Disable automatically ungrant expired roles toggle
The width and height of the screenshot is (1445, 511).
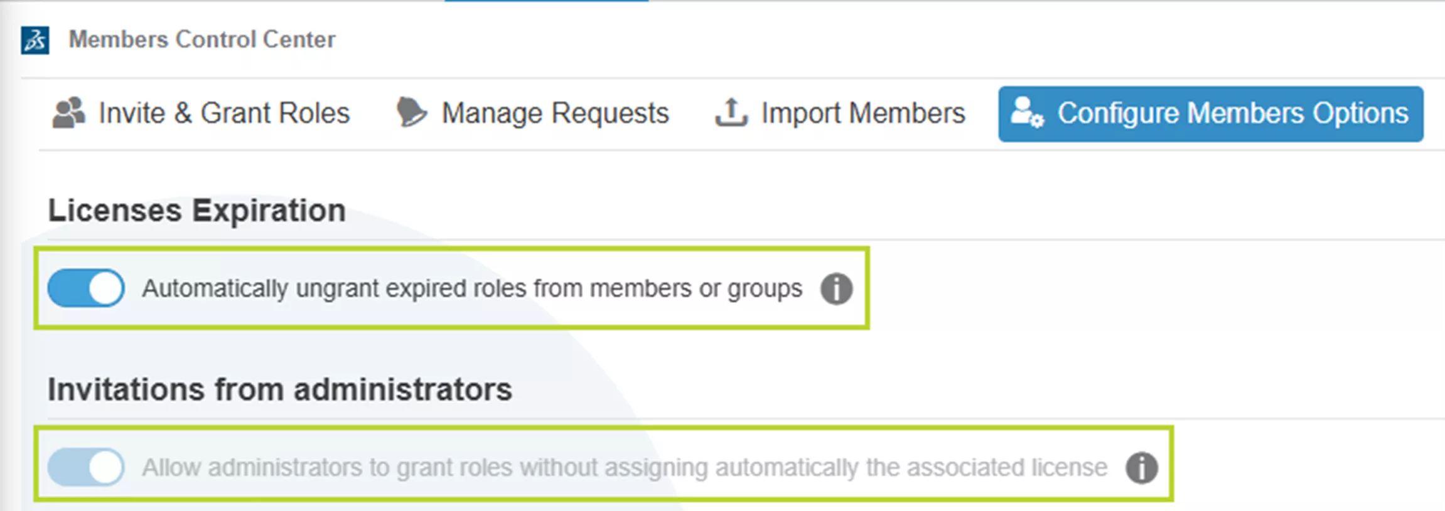(86, 288)
